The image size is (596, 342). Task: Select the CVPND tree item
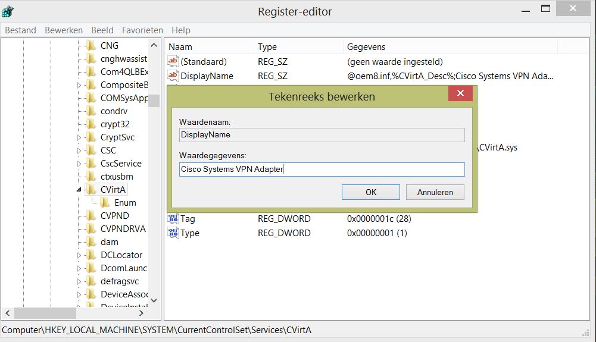(114, 216)
